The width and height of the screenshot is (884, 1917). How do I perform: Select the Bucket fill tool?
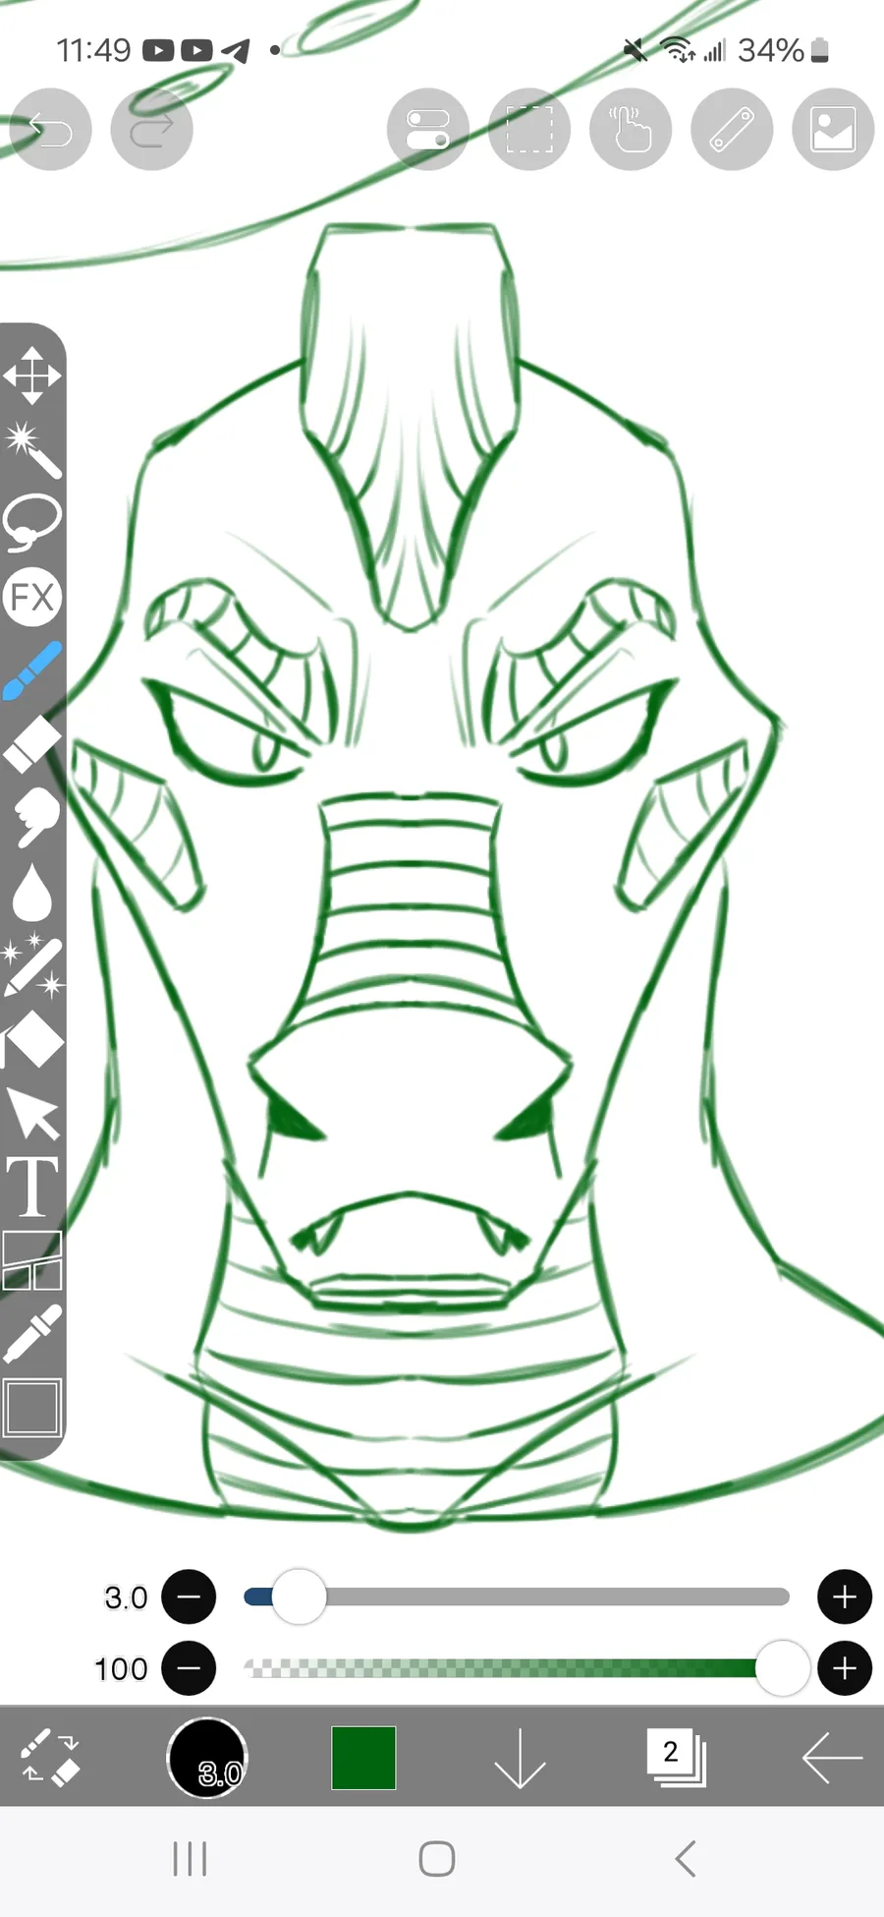(x=31, y=1039)
